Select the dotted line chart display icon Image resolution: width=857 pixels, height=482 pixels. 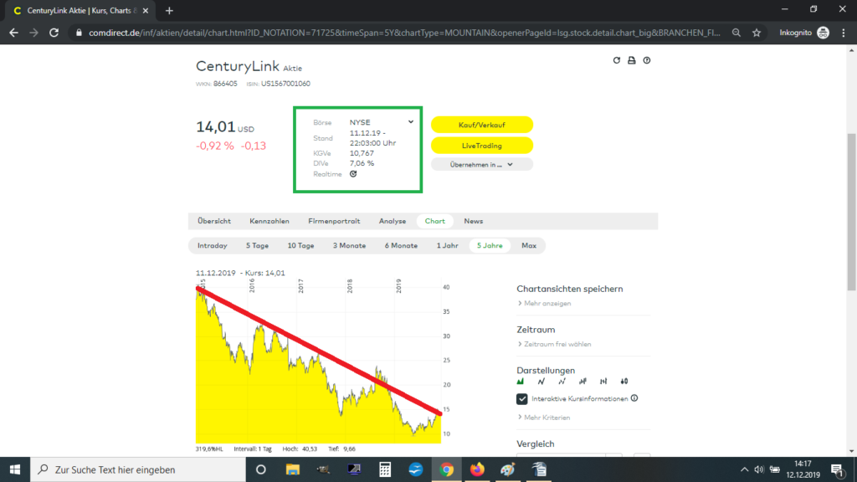pos(562,382)
